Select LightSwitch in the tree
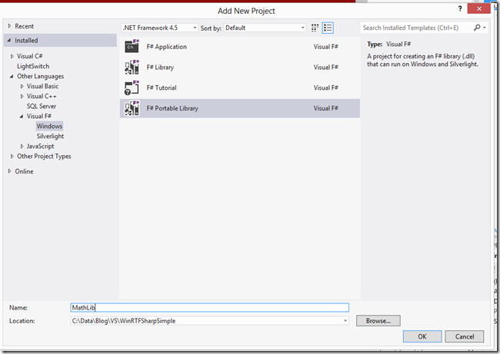Image resolution: width=500 pixels, height=354 pixels. point(33,66)
